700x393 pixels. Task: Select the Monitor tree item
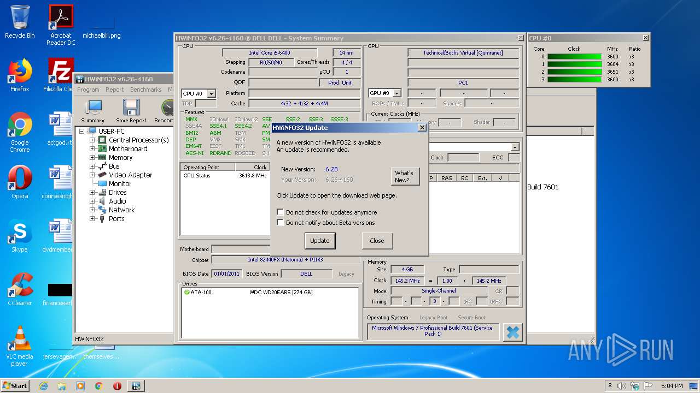[120, 184]
